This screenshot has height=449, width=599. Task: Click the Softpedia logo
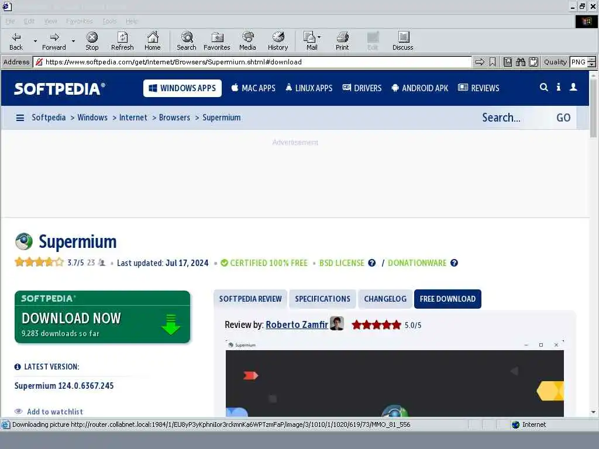(x=60, y=89)
